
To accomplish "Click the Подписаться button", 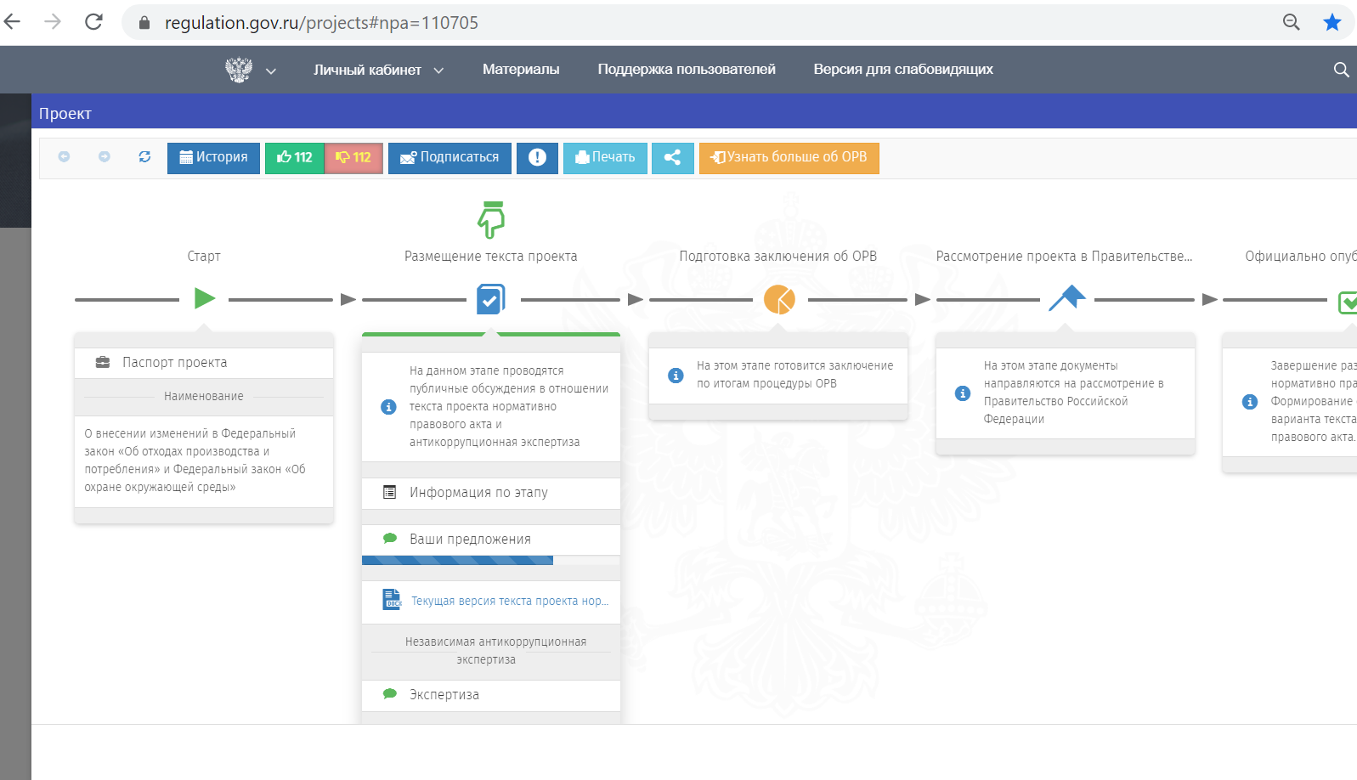I will tap(450, 158).
